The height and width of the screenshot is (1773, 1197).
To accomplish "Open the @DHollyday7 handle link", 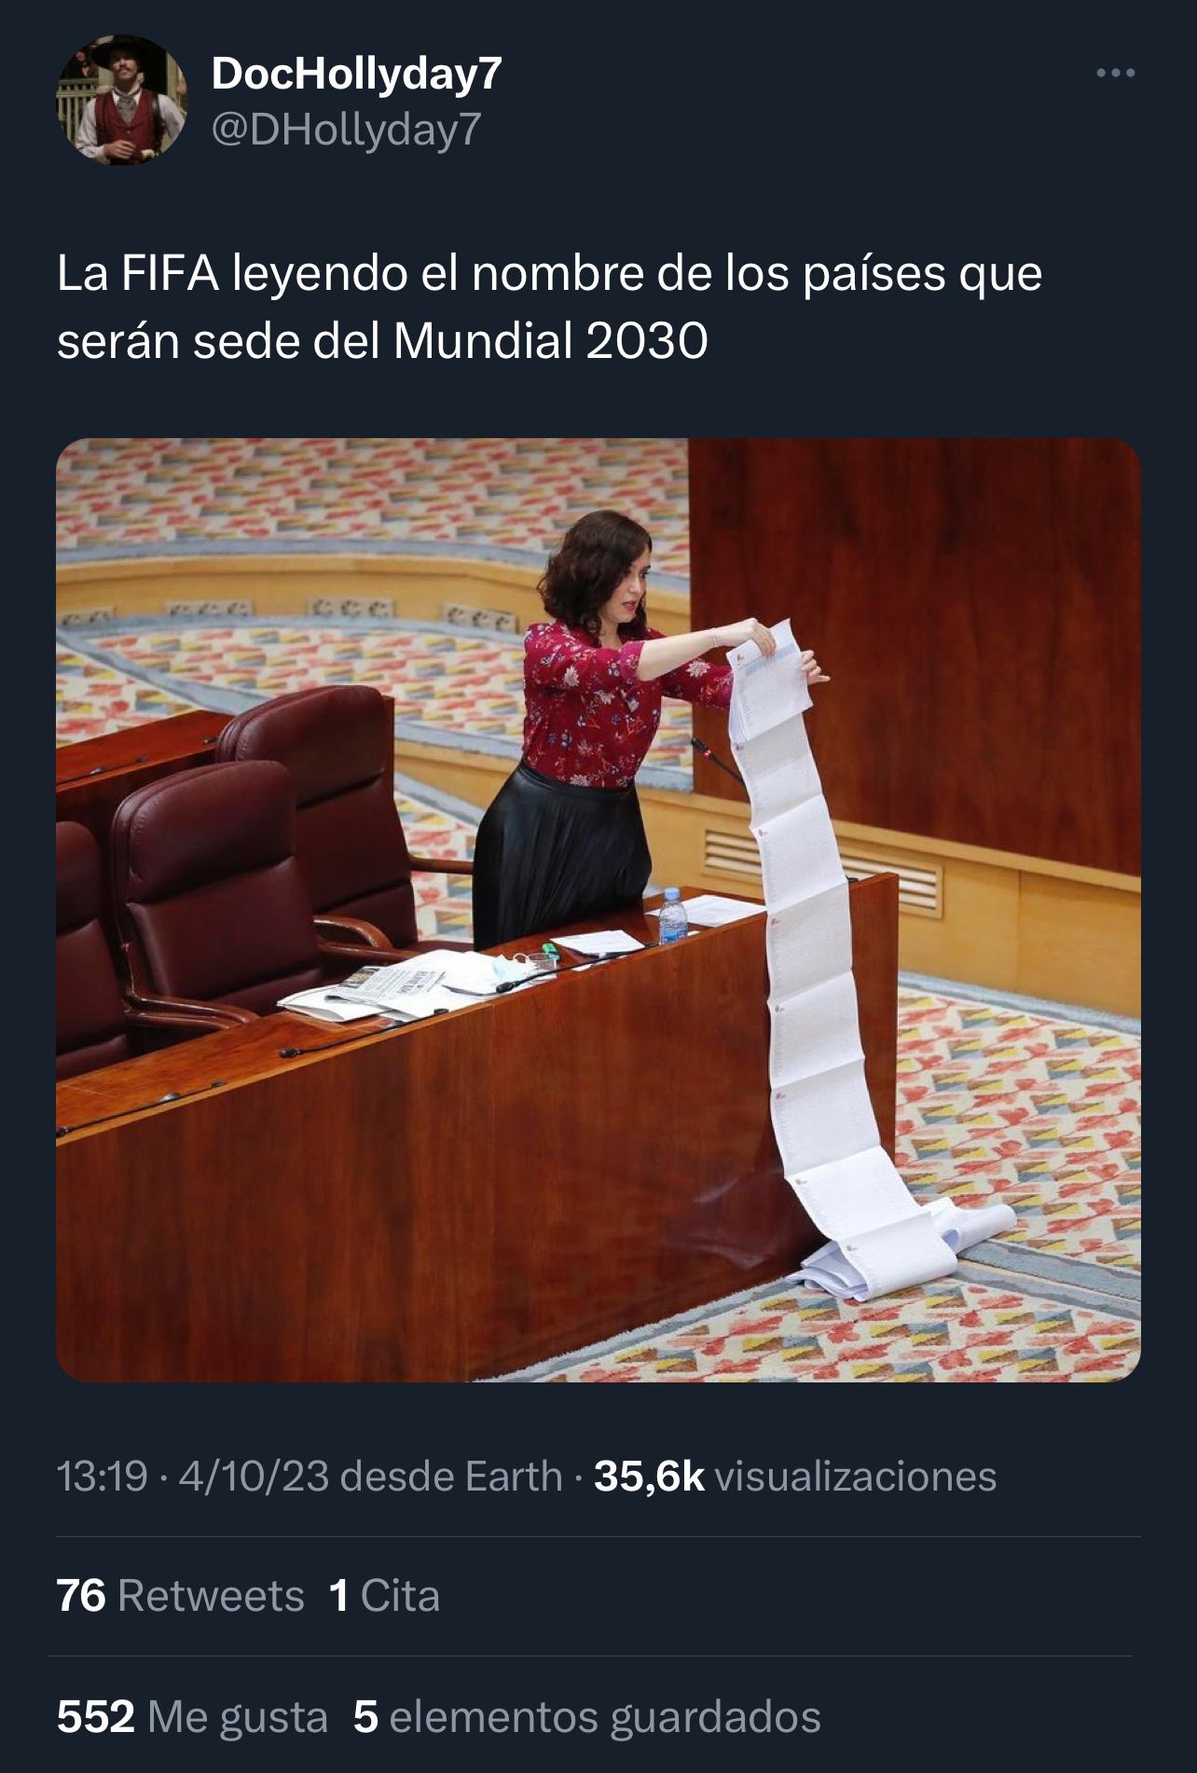I will point(346,129).
